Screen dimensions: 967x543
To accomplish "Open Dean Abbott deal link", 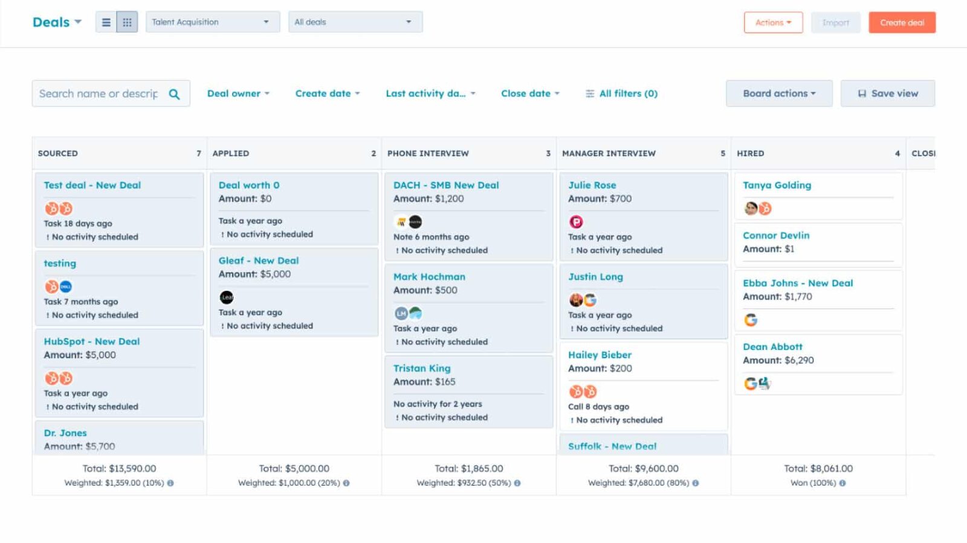I will [773, 347].
